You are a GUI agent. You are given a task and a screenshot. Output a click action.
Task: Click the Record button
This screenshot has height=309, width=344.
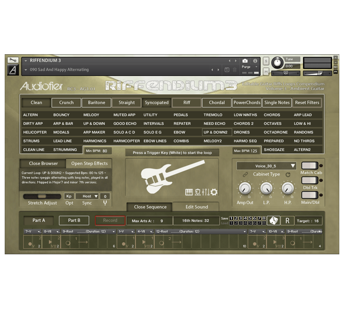tap(110, 220)
